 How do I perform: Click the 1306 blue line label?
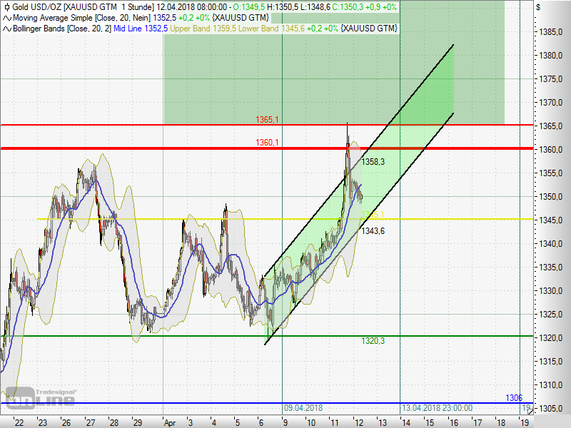[x=514, y=397]
